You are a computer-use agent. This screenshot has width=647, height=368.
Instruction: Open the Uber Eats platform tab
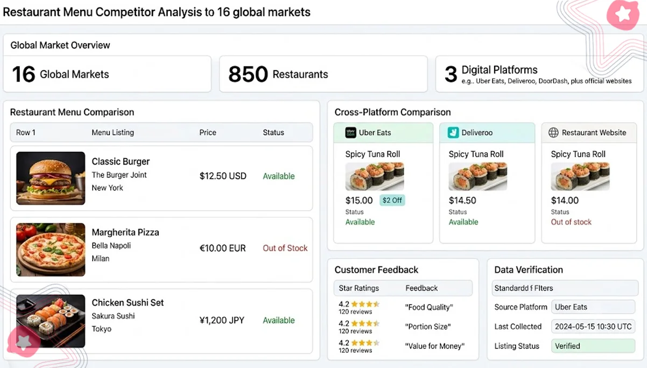pos(383,132)
